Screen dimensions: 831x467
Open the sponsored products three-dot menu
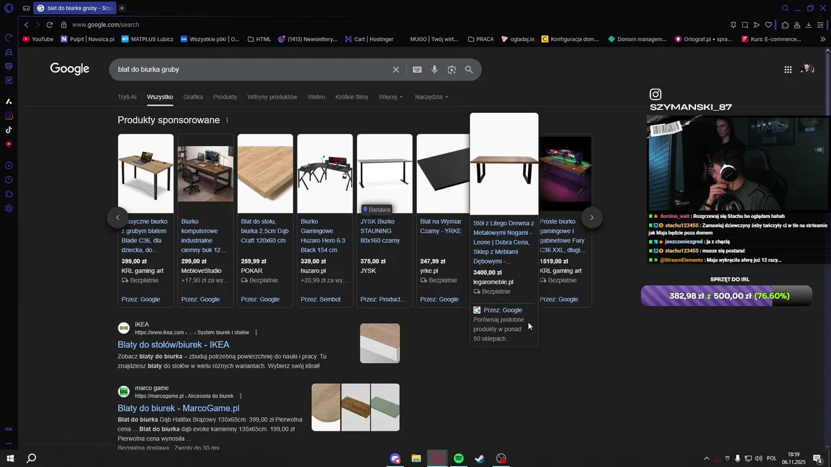pos(227,121)
